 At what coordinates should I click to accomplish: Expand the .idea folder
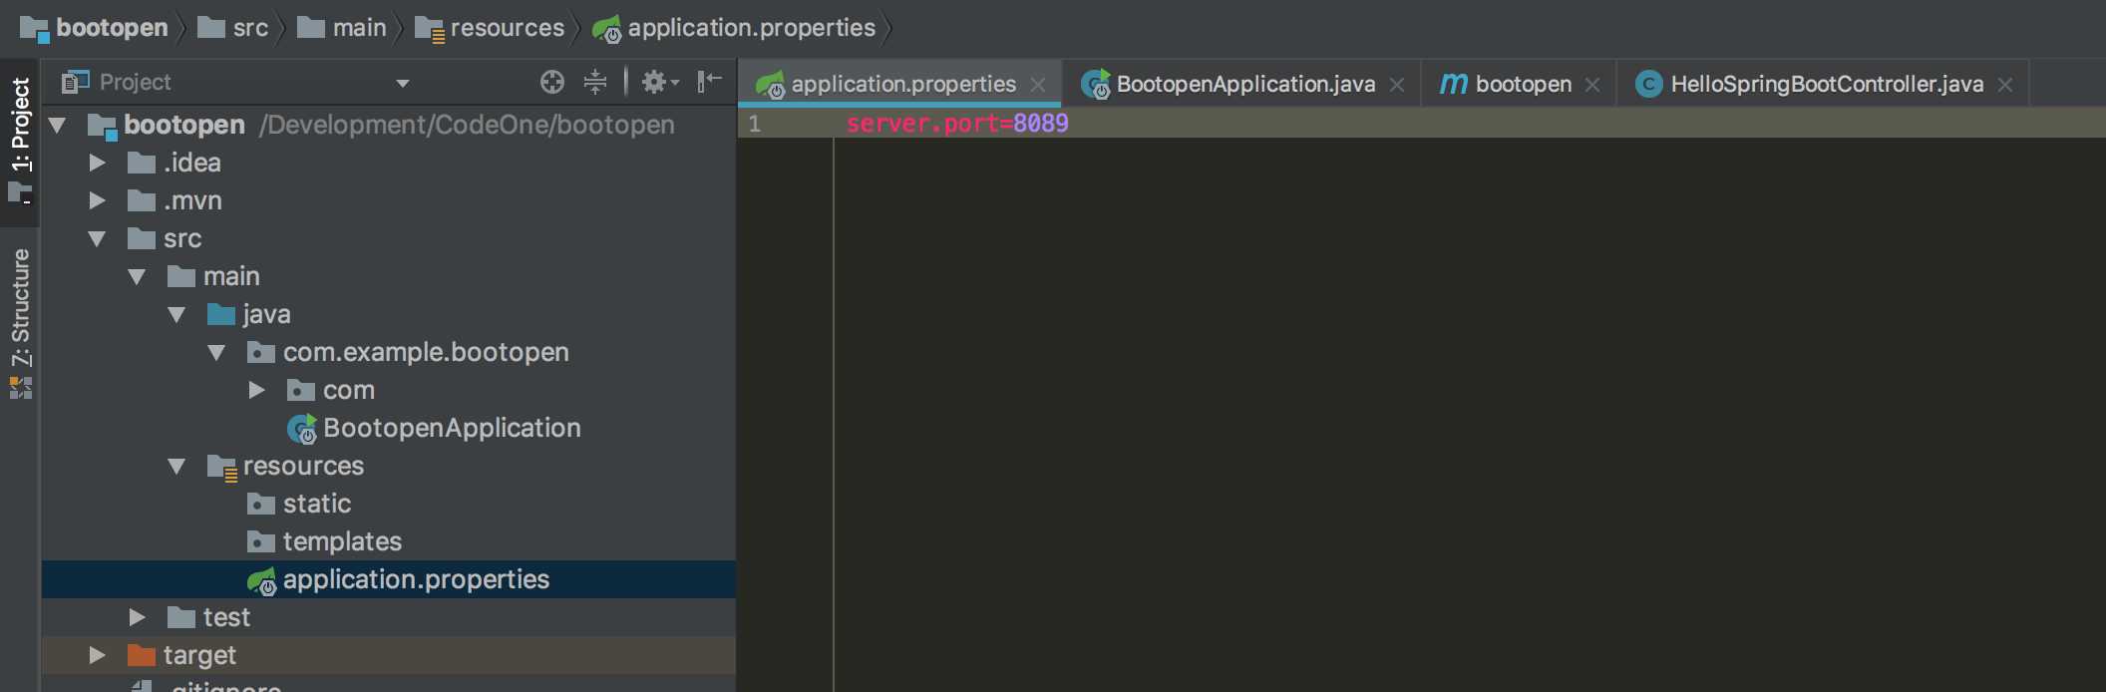pyautogui.click(x=98, y=163)
